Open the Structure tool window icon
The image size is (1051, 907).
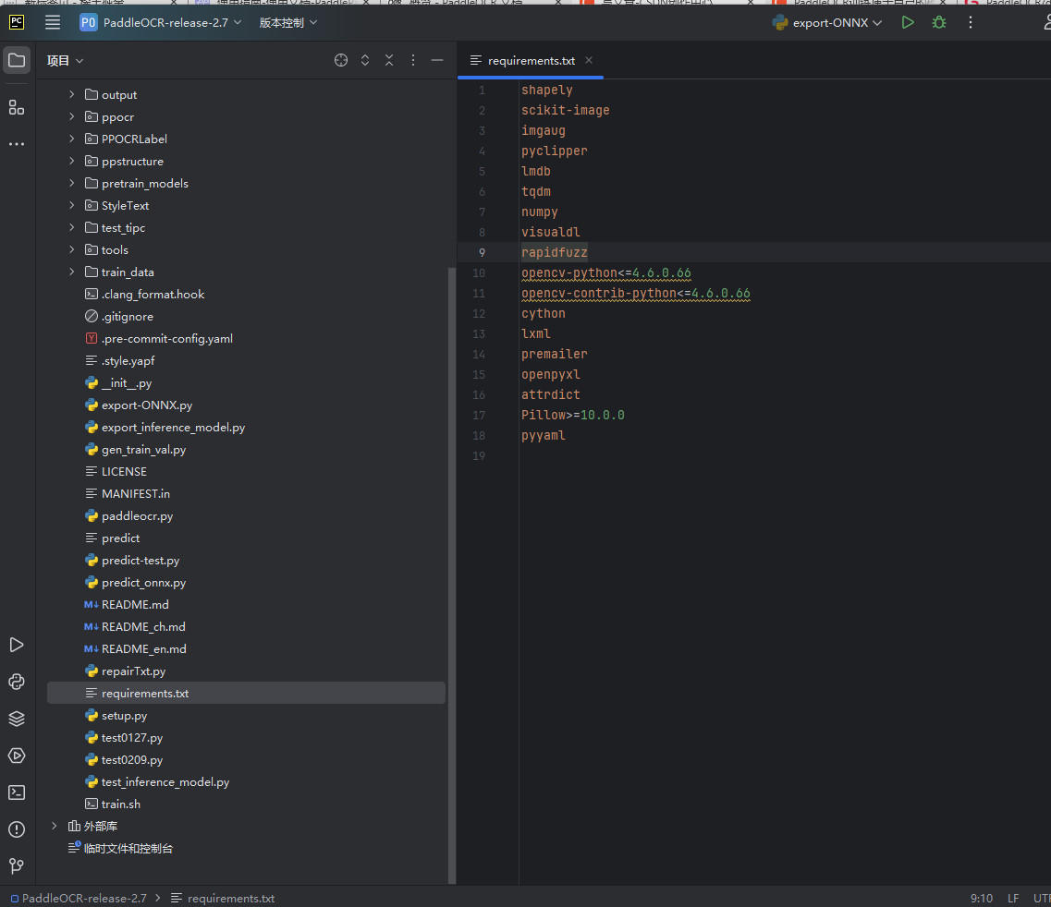17,107
